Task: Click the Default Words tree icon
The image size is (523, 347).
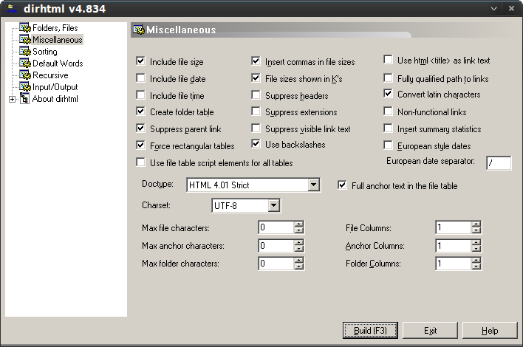Action: coord(25,63)
